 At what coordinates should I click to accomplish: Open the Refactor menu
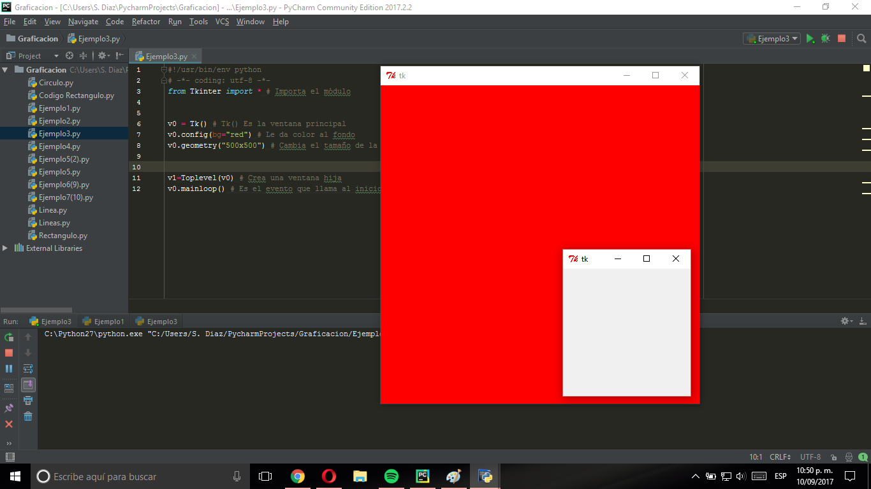tap(146, 21)
